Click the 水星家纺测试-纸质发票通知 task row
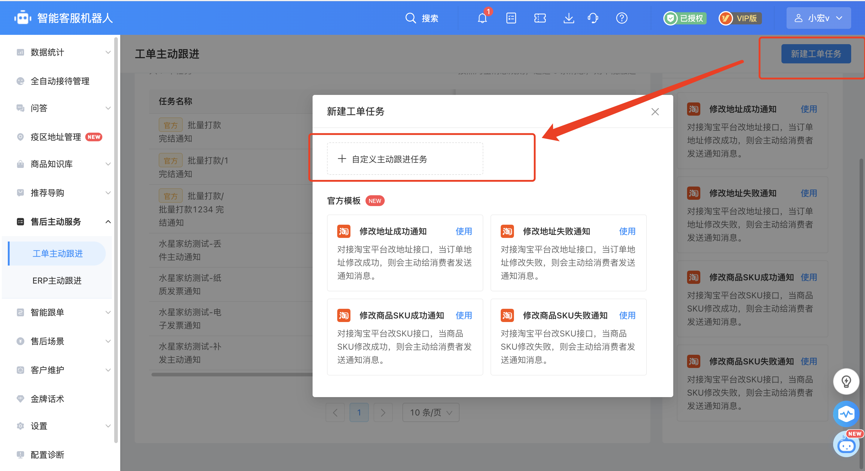 click(x=231, y=285)
